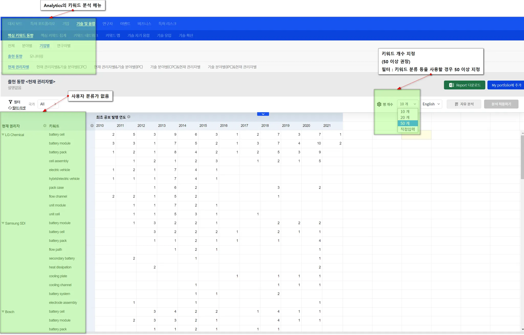Click the 자유 분석 button
The width and height of the screenshot is (524, 335).
pos(464,104)
